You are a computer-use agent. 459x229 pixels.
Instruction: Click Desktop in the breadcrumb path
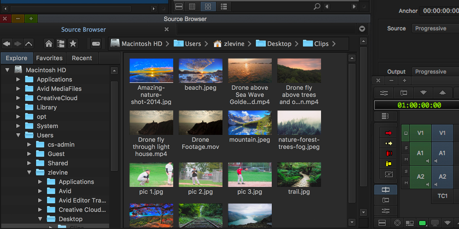click(x=274, y=44)
